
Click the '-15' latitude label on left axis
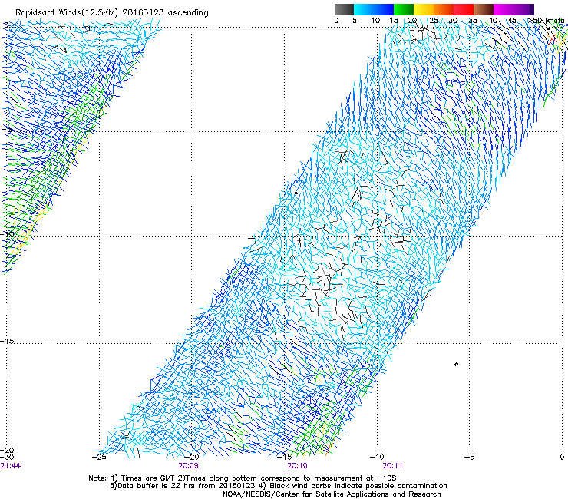click(x=7, y=341)
